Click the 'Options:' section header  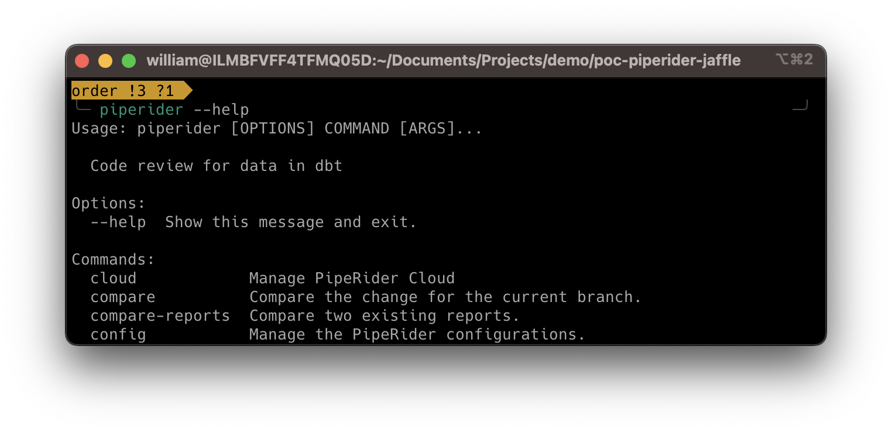pos(108,203)
